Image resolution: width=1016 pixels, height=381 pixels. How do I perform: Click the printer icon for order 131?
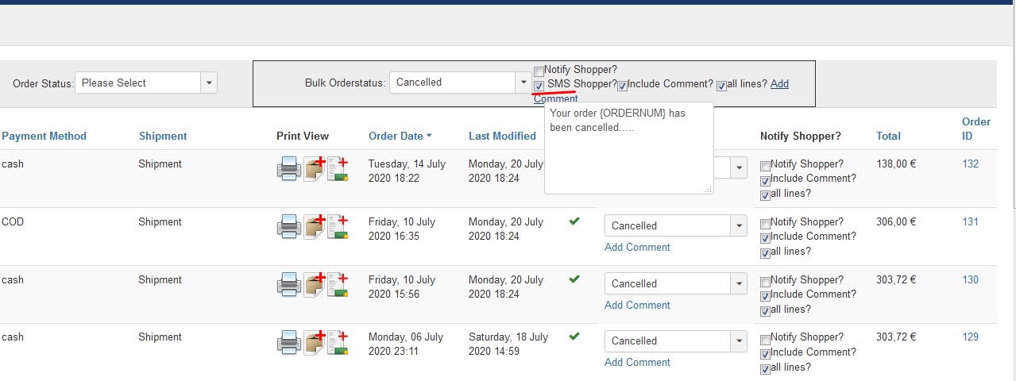(288, 227)
